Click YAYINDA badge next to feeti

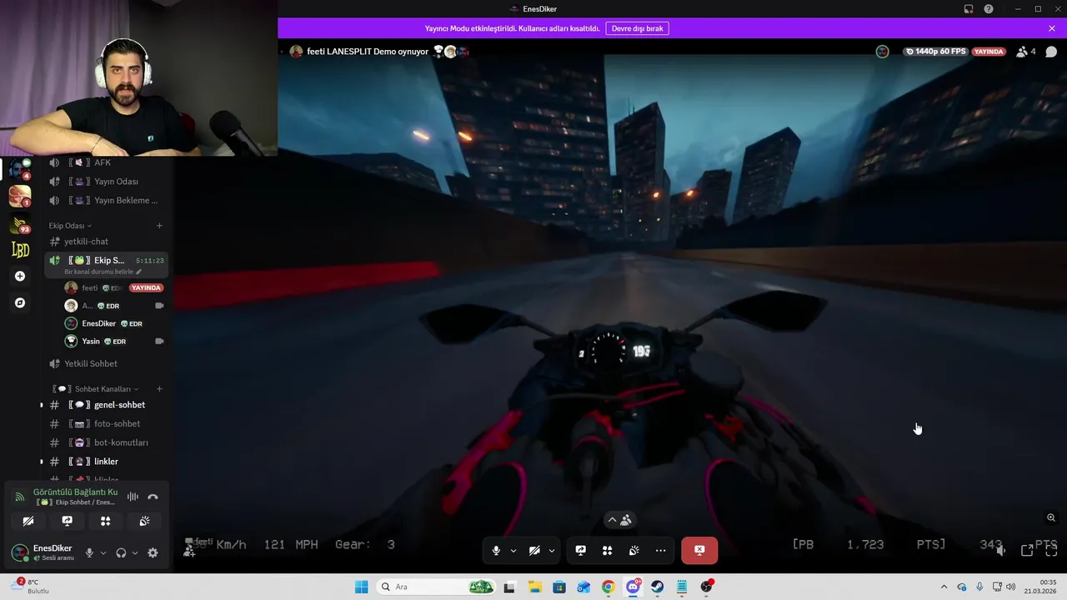pos(147,288)
